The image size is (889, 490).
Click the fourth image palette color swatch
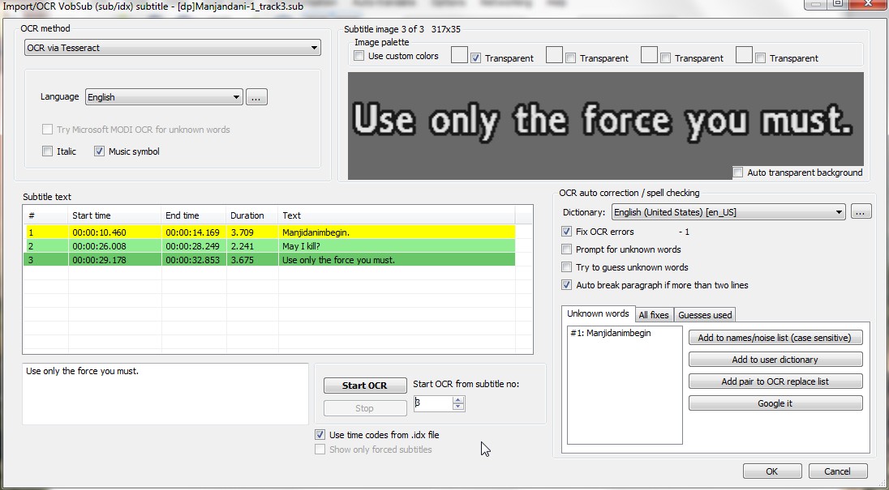coord(744,55)
